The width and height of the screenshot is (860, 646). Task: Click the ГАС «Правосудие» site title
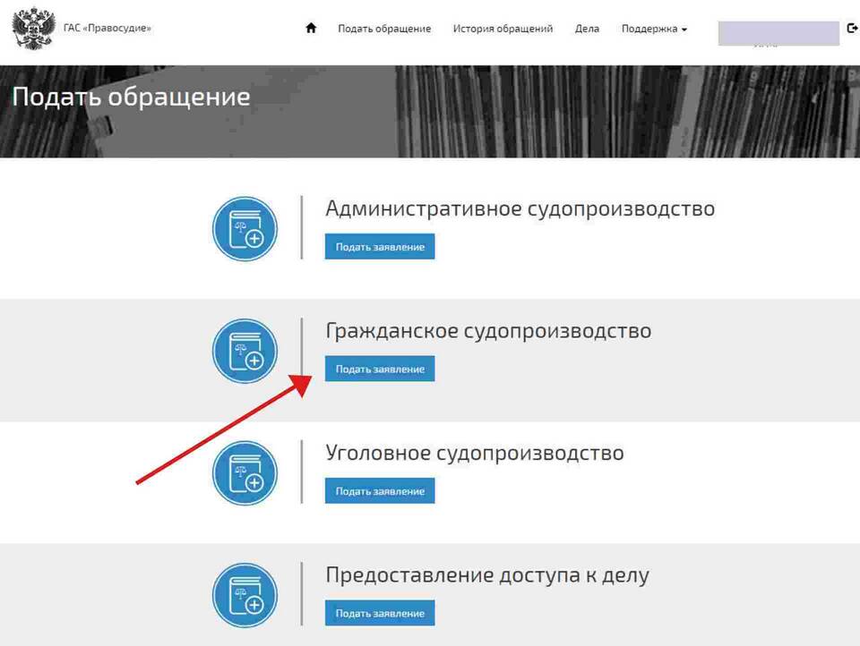[107, 28]
